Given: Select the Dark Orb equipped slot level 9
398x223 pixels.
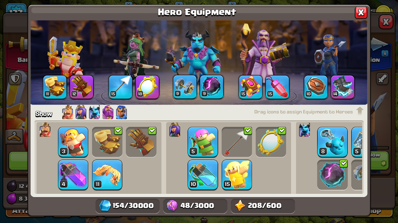Looking at the screenshot, I should tap(211, 87).
